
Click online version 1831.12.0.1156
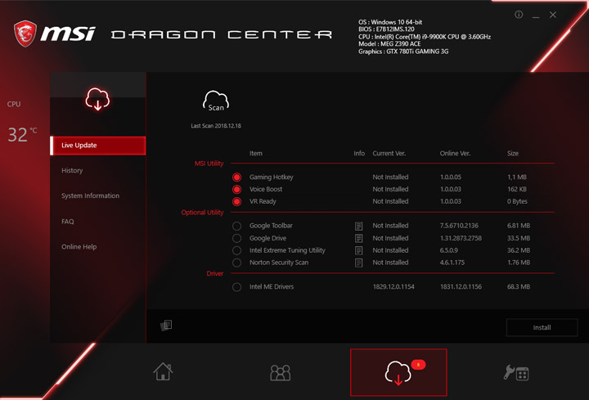[461, 286]
